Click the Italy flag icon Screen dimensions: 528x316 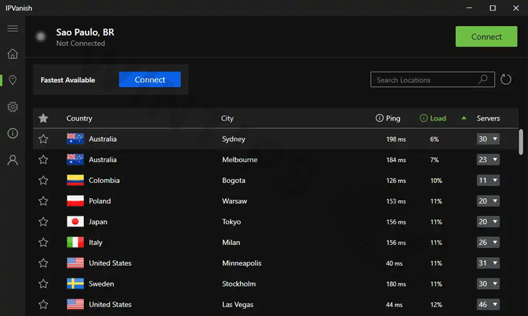click(x=75, y=242)
